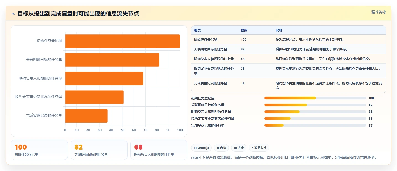Click the 关联明确目标的任务量 progress bar
This screenshot has width=397, height=171.
coord(315,105)
